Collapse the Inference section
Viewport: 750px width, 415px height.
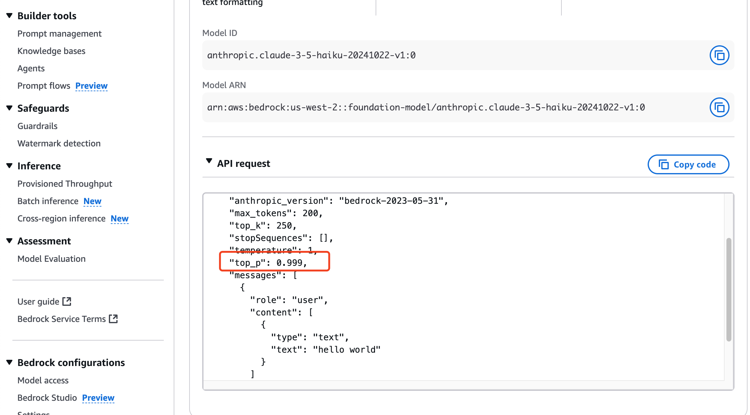tap(9, 166)
